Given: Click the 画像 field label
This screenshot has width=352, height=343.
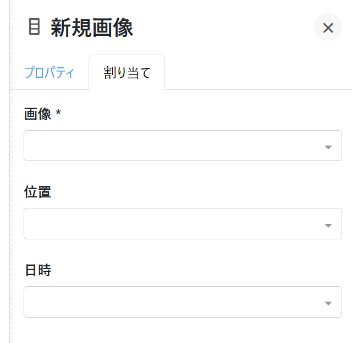Looking at the screenshot, I should pos(38,114).
